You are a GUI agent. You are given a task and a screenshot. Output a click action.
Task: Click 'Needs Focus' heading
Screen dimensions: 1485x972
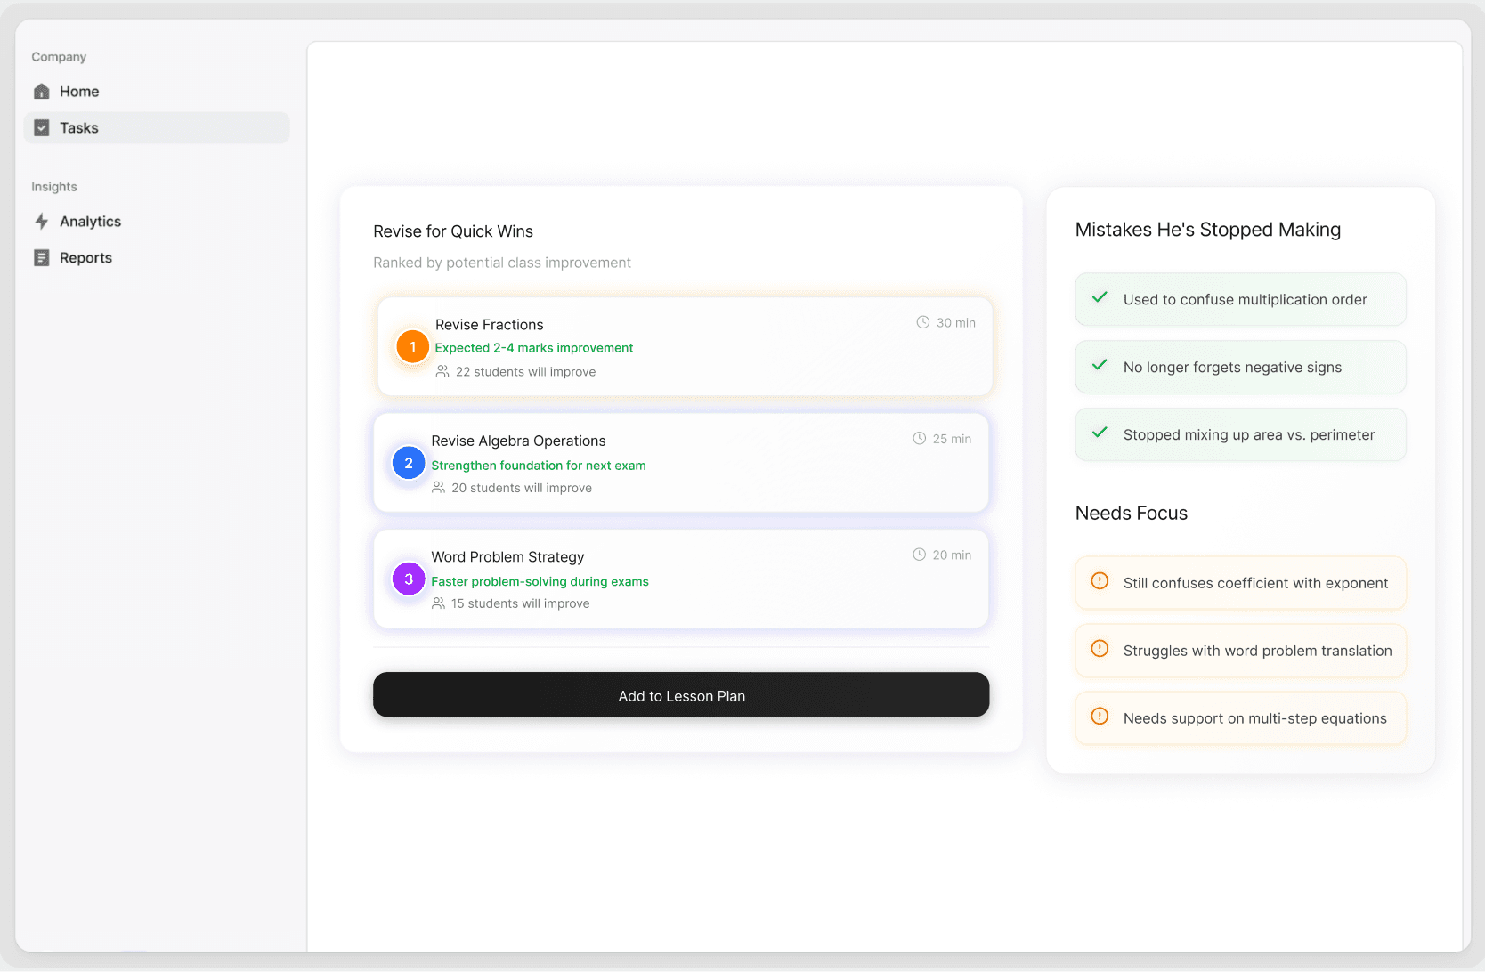(1132, 514)
